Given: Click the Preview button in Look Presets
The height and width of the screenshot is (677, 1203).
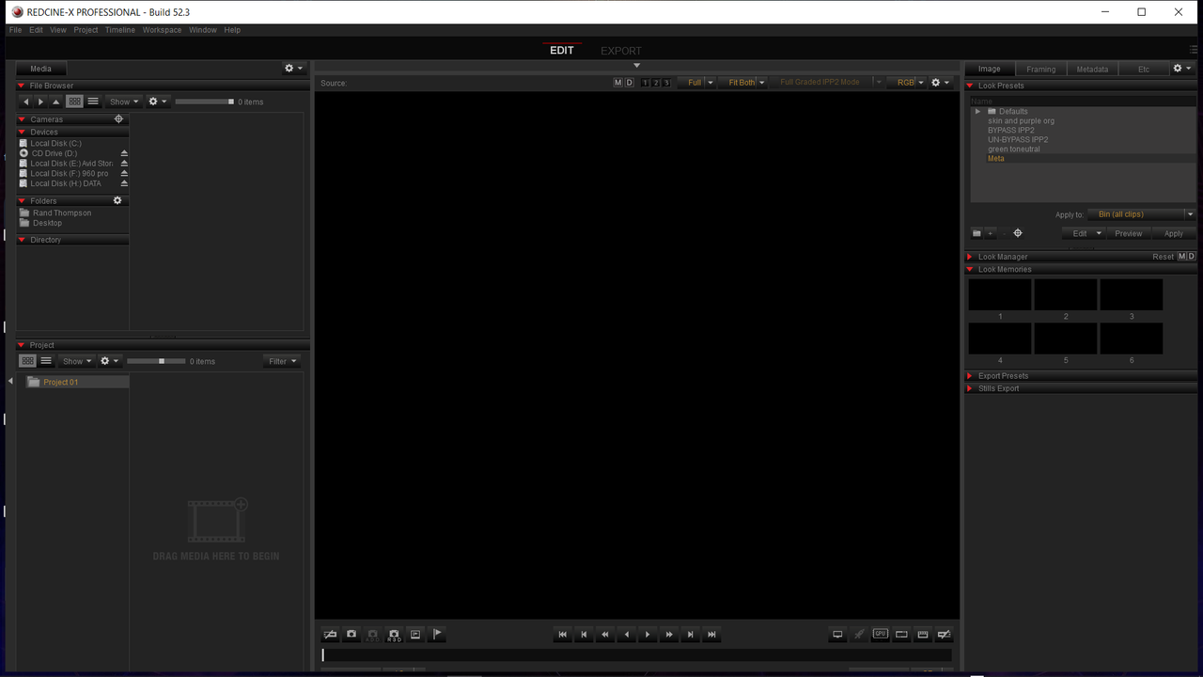Looking at the screenshot, I should pos(1128,233).
